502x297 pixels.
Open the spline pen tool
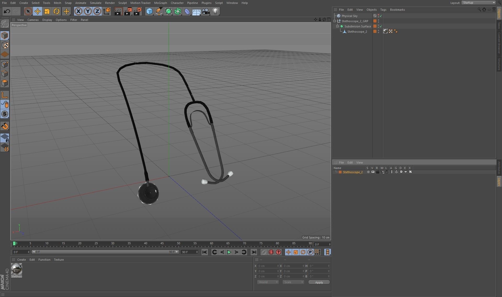159,11
